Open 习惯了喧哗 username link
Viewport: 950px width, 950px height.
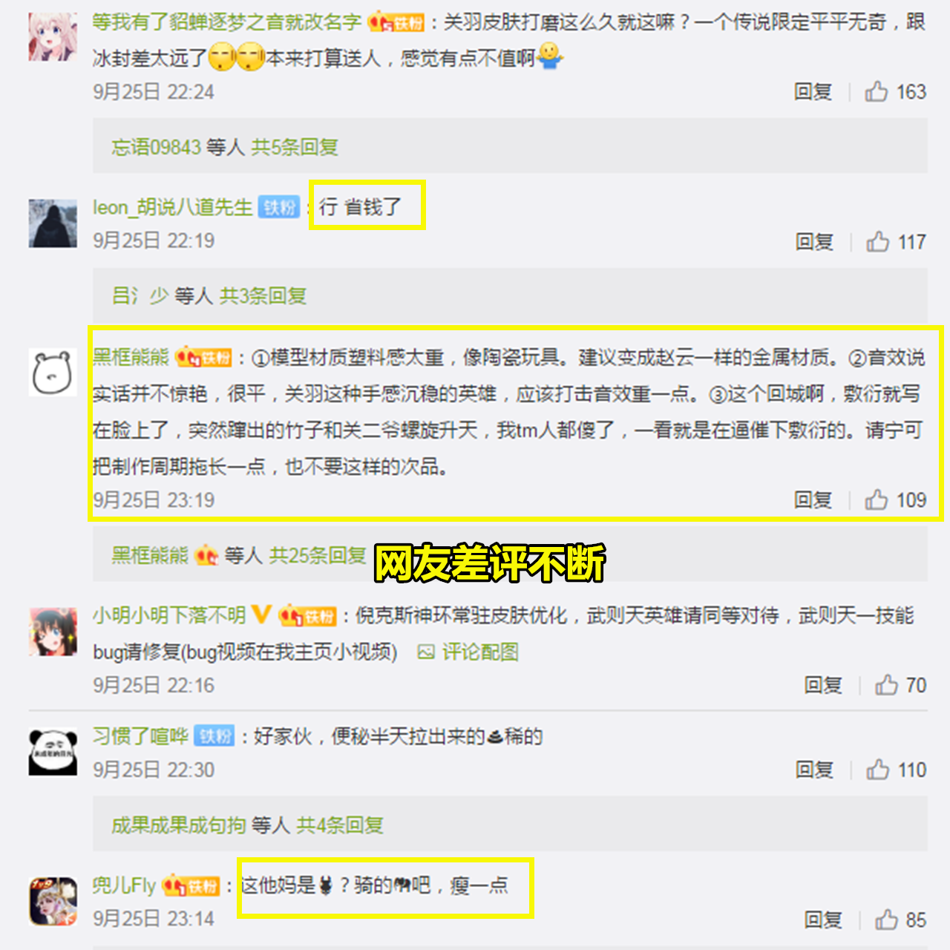[140, 736]
